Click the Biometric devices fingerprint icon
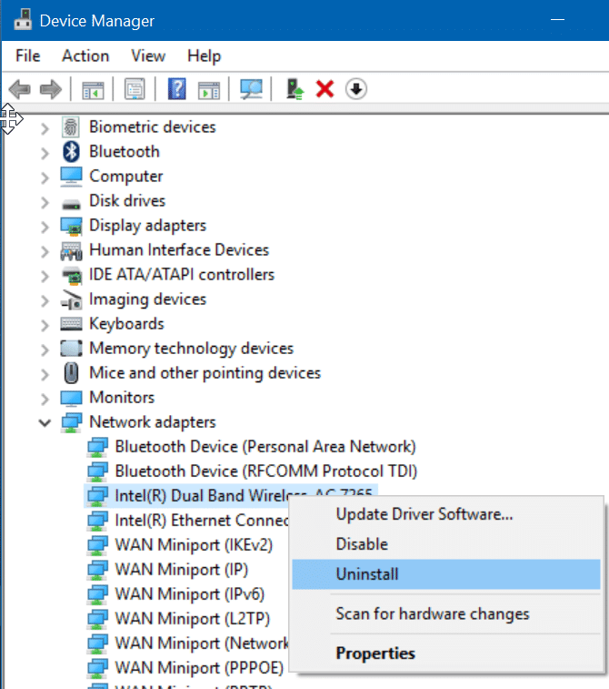The image size is (609, 689). tap(71, 127)
